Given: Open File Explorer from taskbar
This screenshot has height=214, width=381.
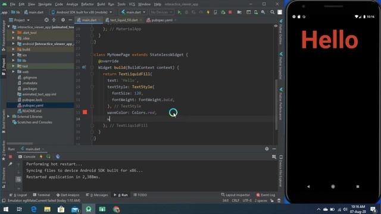Looking at the screenshot, I should click(48, 209).
